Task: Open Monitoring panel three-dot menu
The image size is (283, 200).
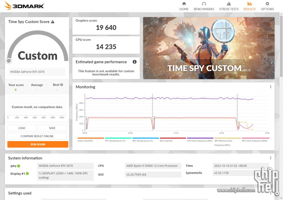Action: [271, 87]
